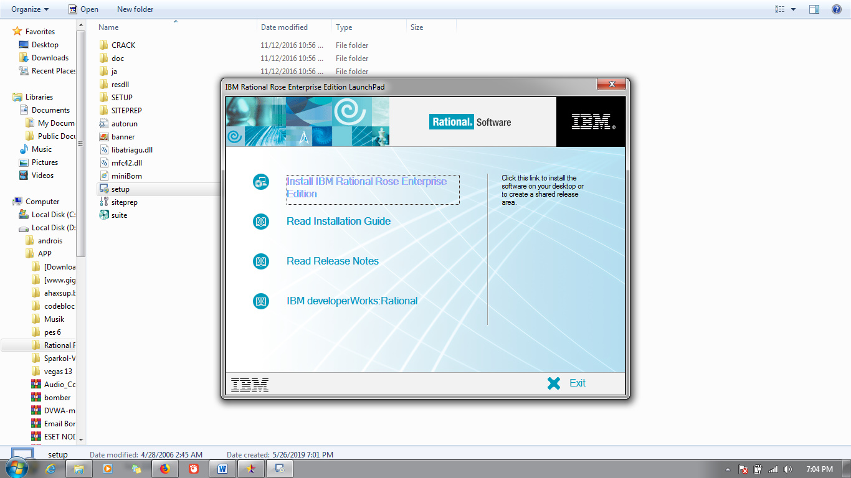Select the mfc42.dll file icon
851x478 pixels.
click(104, 163)
